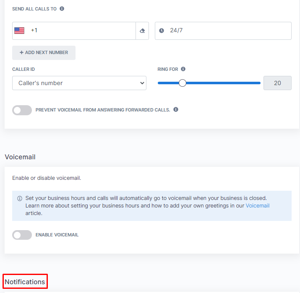300x293 pixels.
Task: Click plus icon on Add Next Number
Action: 21,52
